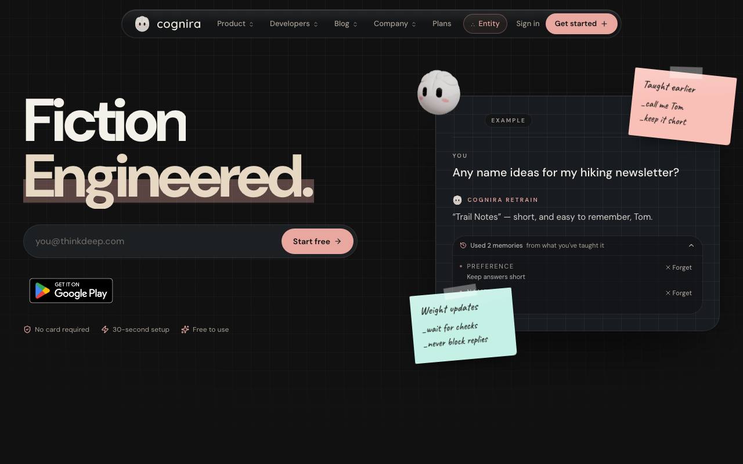This screenshot has height=464, width=743.
Task: Click the Cognira mascot logo in navbar
Action: 142,24
